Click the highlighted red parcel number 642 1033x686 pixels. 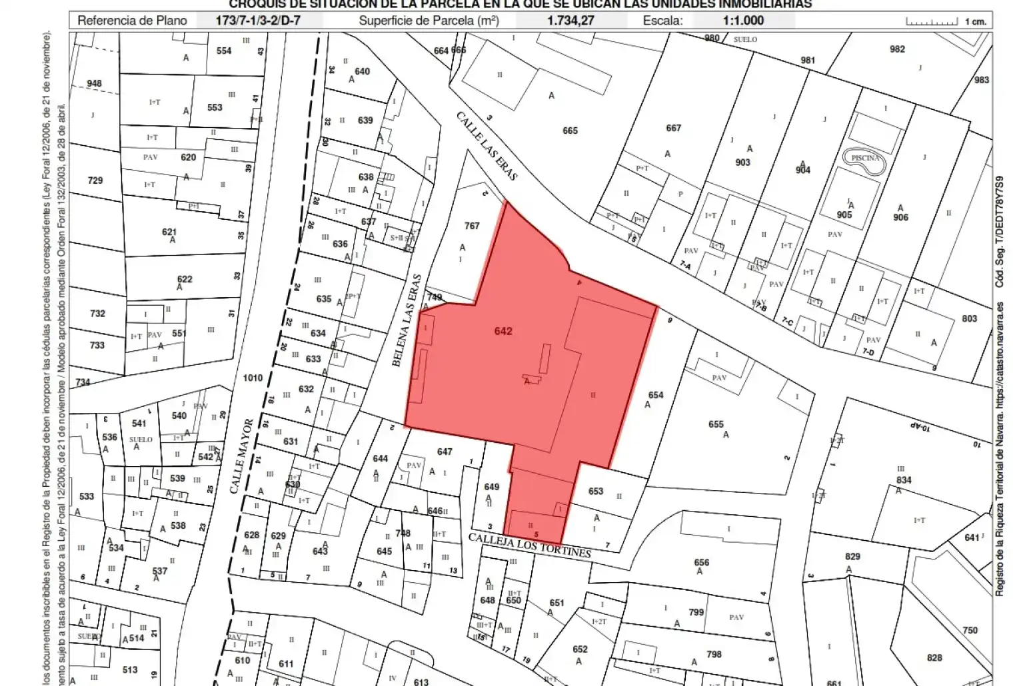click(x=503, y=330)
